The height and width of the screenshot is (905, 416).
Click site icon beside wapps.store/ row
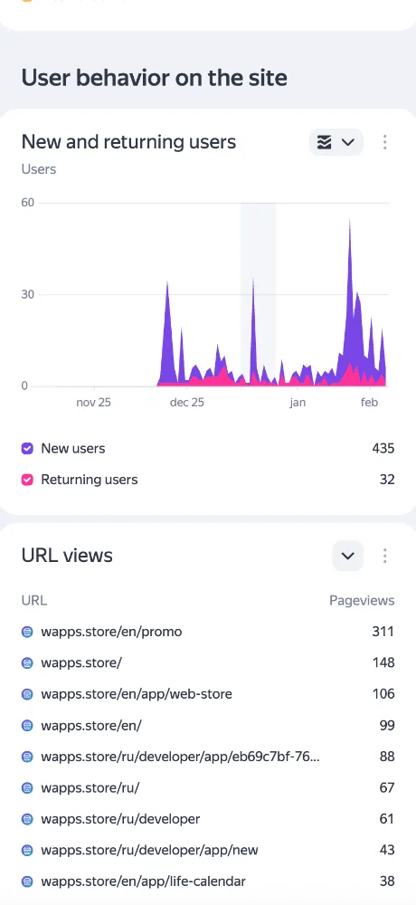(27, 663)
